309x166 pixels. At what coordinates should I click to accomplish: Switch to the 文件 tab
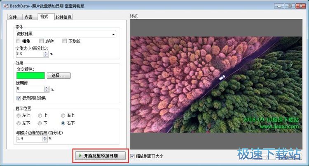pyautogui.click(x=14, y=17)
